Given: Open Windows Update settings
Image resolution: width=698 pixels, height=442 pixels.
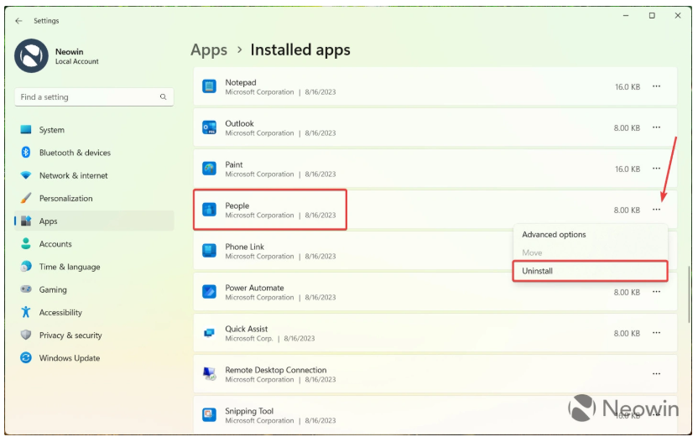Looking at the screenshot, I should [94, 358].
